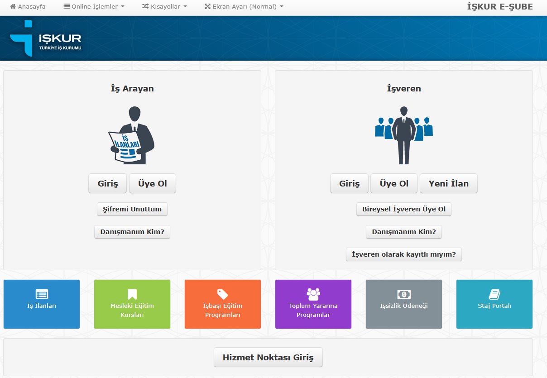Viewport: 547px width, 378px height.
Task: Click the İş Arayan panel heading
Action: coord(132,89)
